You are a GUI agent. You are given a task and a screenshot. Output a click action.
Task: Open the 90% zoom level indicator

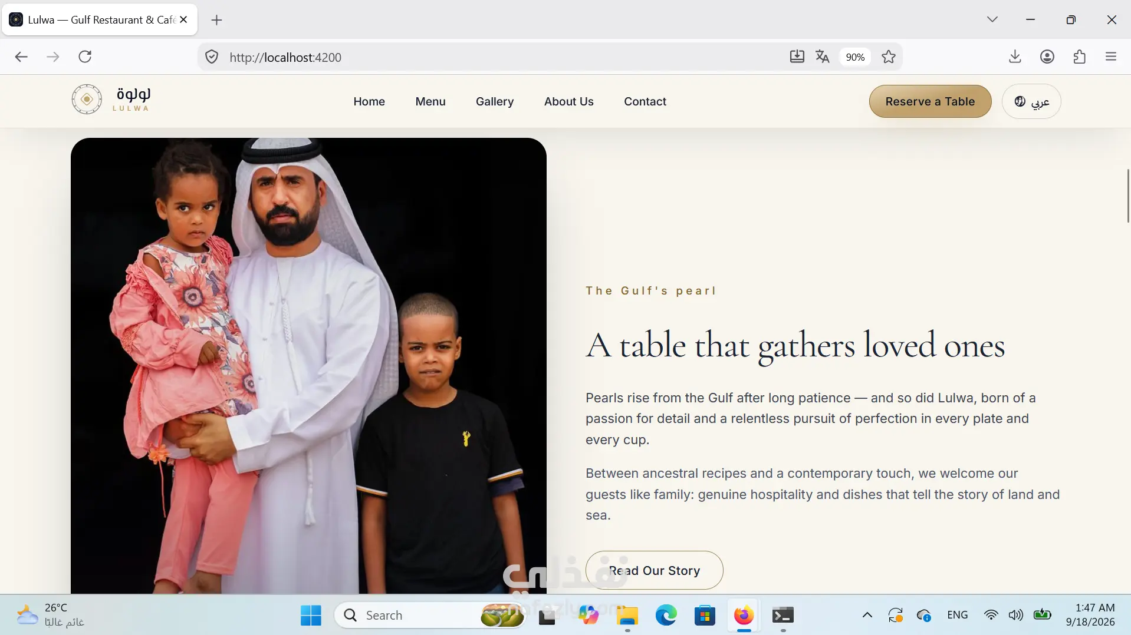855,57
